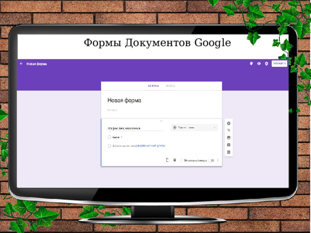Duplicate the question with the copy icon
311x233 pixels.
pos(167,160)
